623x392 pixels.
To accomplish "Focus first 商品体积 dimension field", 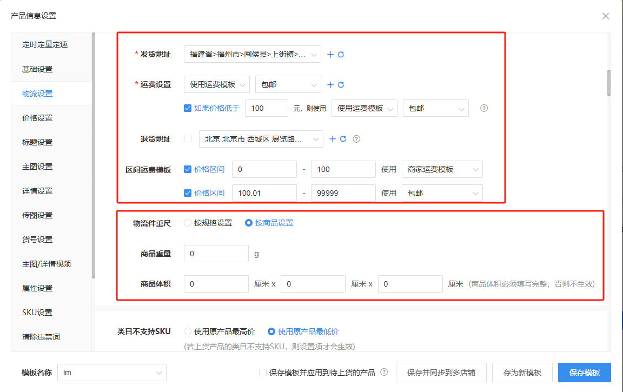I will click(x=216, y=284).
